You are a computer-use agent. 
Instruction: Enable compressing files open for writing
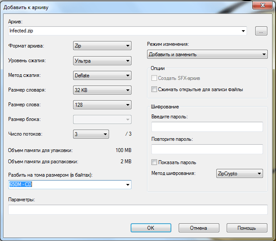point(154,89)
